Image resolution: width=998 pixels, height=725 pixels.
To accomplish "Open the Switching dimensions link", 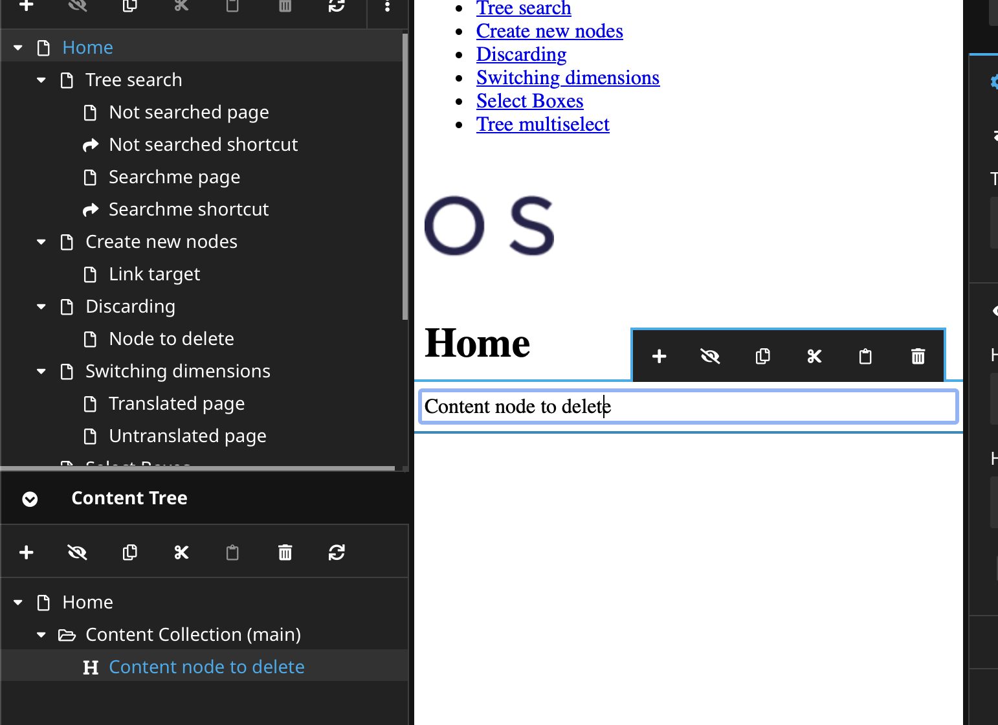I will pyautogui.click(x=568, y=78).
